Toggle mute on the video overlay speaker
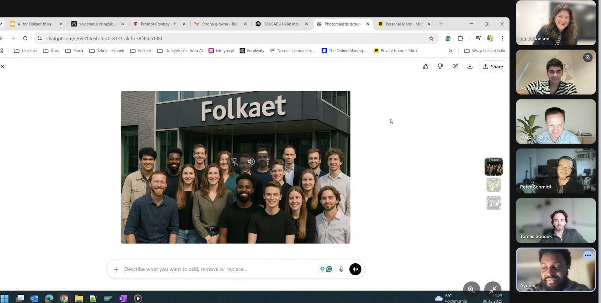601x303 pixels. click(251, 162)
